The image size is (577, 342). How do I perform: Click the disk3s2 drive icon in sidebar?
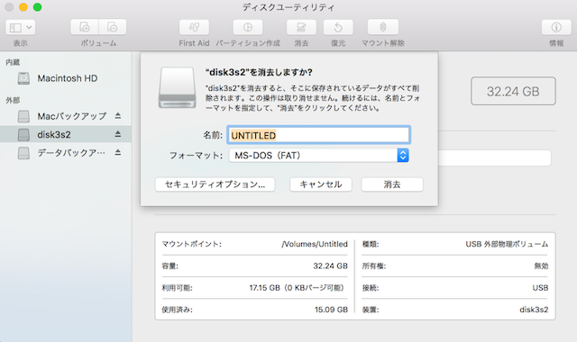[x=23, y=135]
